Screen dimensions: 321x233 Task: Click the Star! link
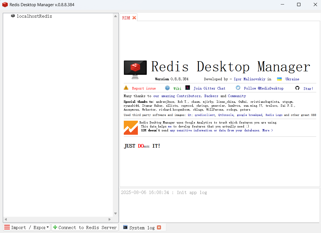click(308, 89)
